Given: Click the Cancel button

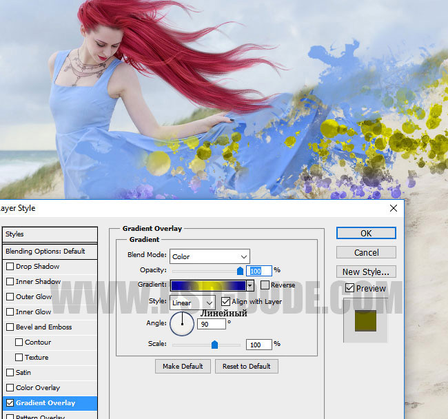Looking at the screenshot, I should (x=366, y=252).
